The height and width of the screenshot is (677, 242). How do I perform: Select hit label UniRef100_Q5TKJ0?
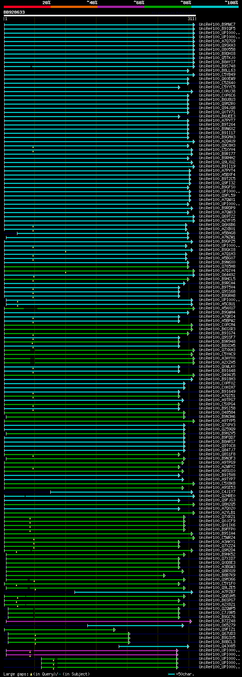click(217, 58)
